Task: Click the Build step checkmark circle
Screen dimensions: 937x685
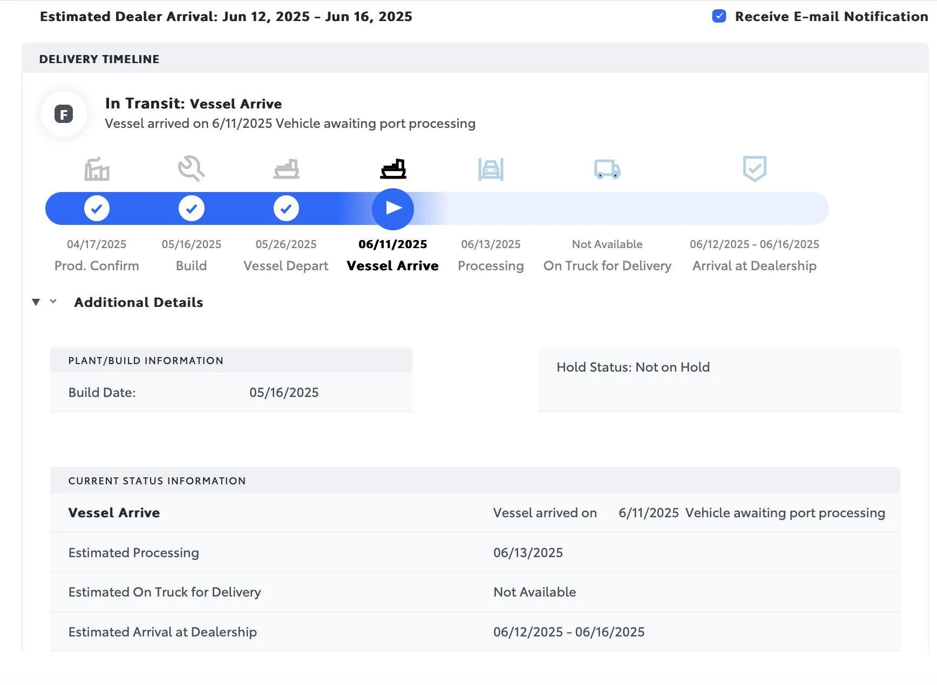Action: point(191,209)
